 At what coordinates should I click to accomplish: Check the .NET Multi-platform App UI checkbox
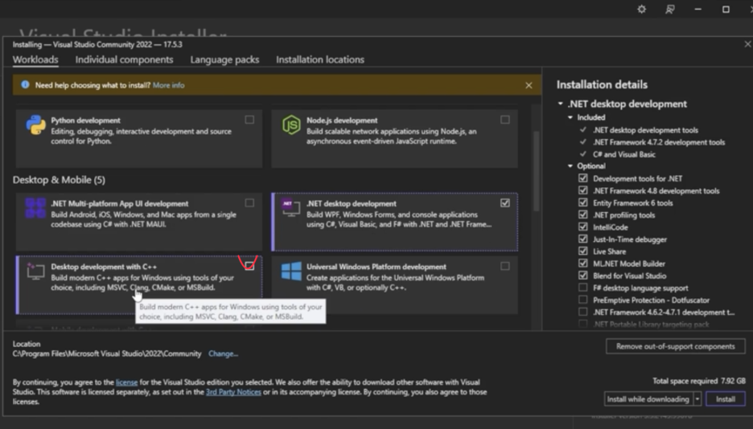[249, 202]
